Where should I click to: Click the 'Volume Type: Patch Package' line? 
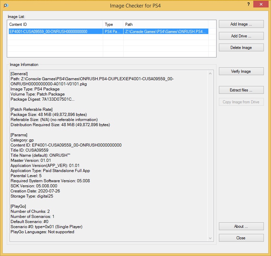37,94
